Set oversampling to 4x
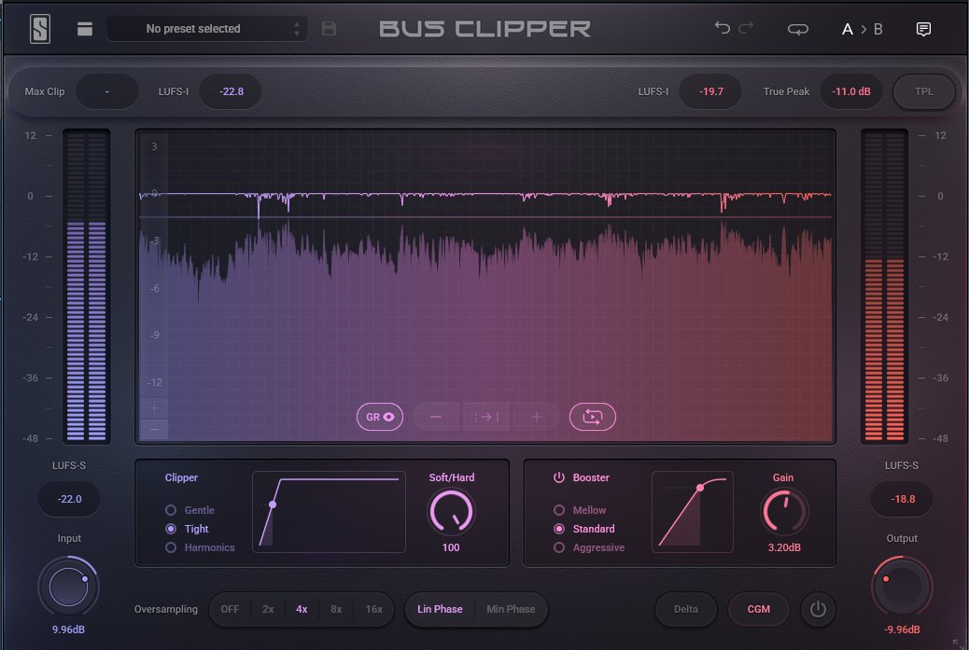Image resolution: width=969 pixels, height=650 pixels. point(302,609)
